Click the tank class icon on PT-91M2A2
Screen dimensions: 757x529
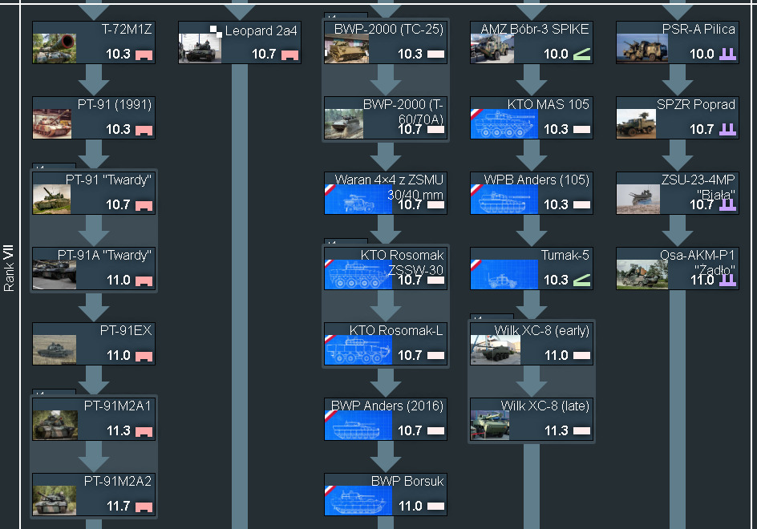click(x=144, y=507)
